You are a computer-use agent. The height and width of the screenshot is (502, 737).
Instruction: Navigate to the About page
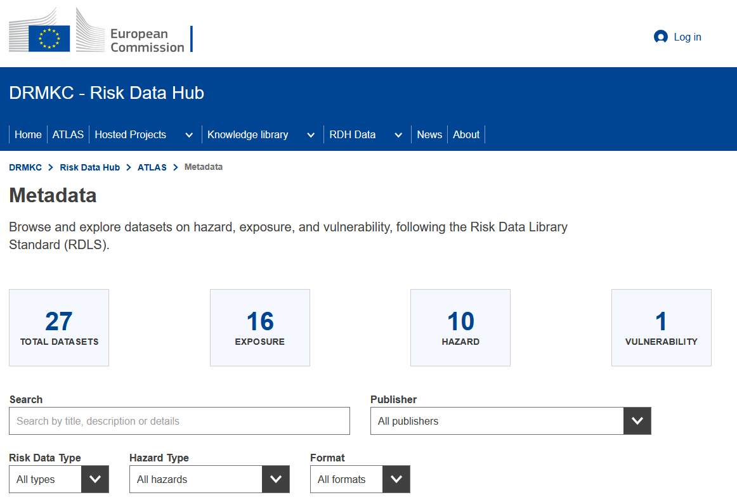coord(466,134)
